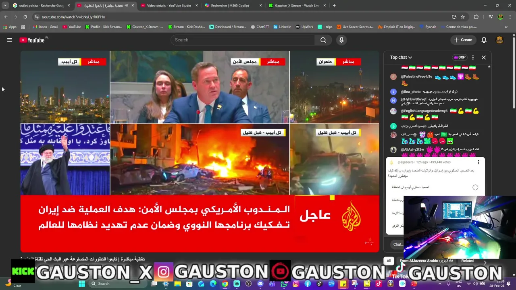The image size is (516, 290).
Task: Switch to Video details YouTube Studio tab
Action: coord(169,6)
